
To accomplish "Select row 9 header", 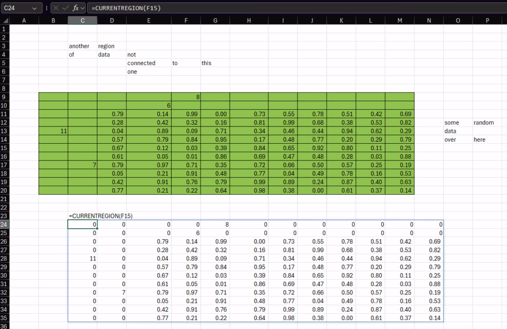I will [4, 97].
